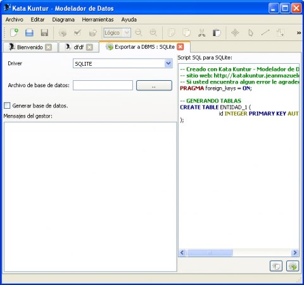Show more toolbar items with the chevron
The height and width of the screenshot is (285, 304).
coord(299,33)
